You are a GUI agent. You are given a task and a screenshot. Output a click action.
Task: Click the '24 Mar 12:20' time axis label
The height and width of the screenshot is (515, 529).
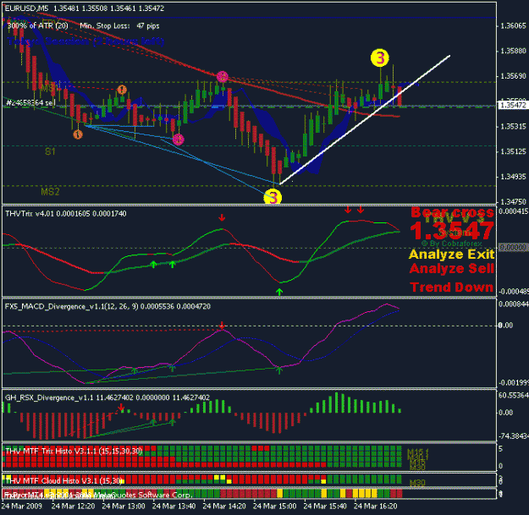[73, 507]
